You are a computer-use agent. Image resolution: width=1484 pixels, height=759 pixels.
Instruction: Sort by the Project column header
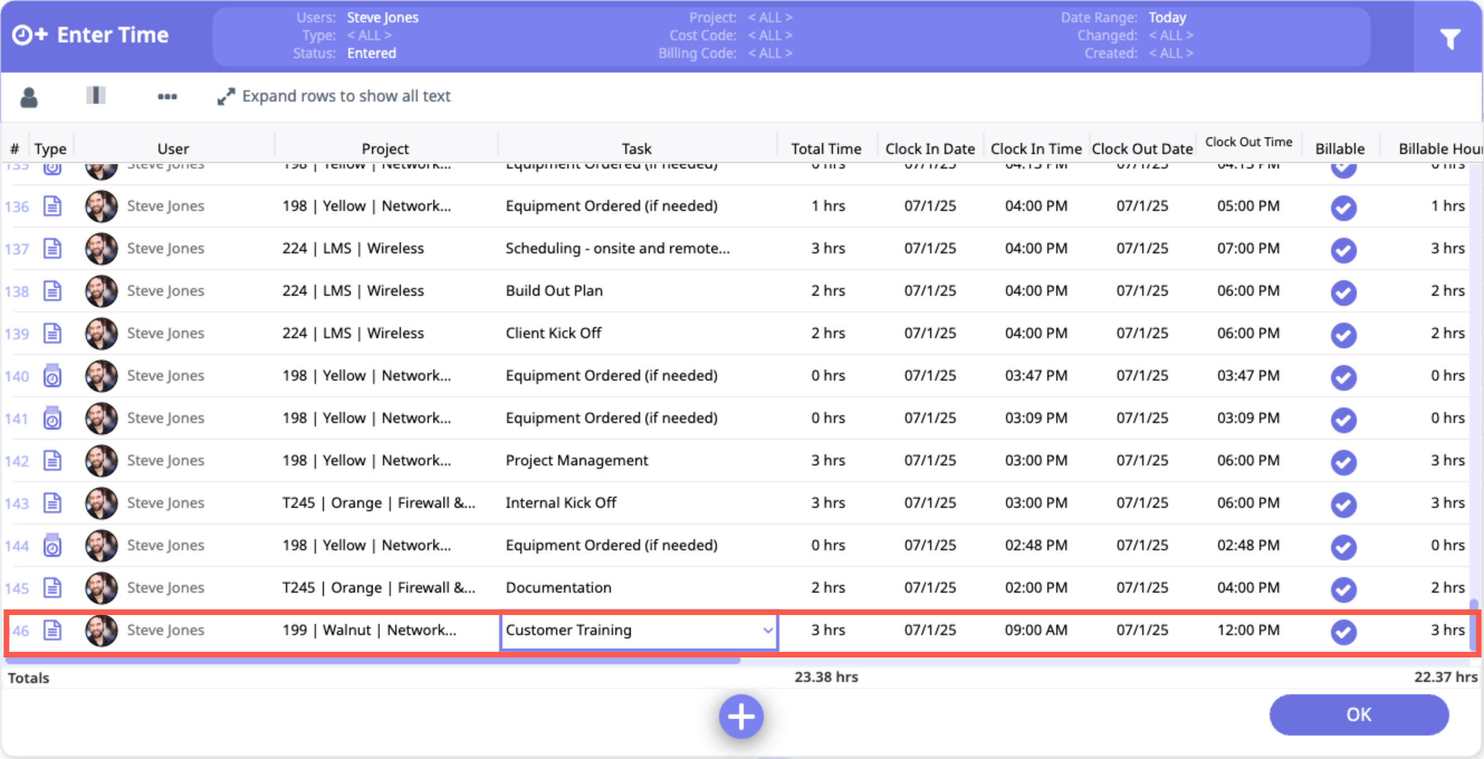pyautogui.click(x=385, y=148)
